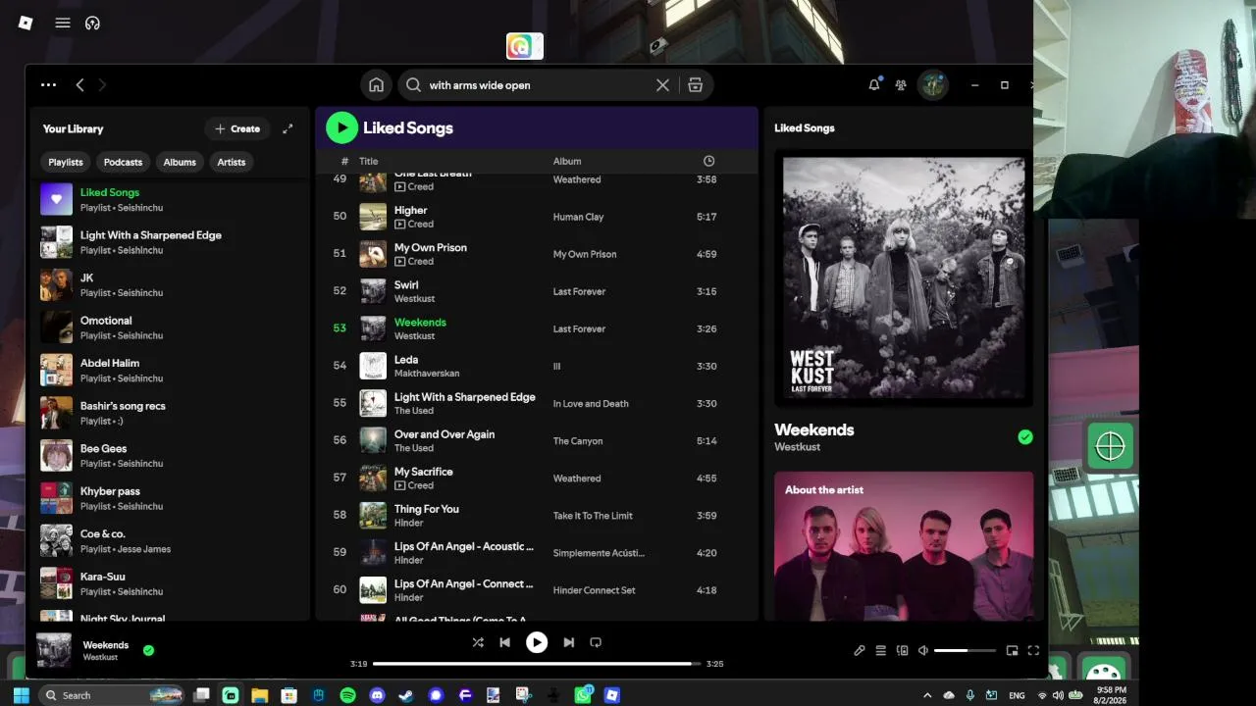Skip to the previous track
The width and height of the screenshot is (1256, 706).
tap(504, 642)
